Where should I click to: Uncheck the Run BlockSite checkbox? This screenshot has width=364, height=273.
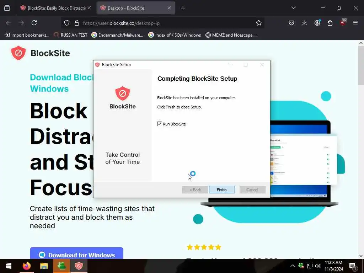160,124
